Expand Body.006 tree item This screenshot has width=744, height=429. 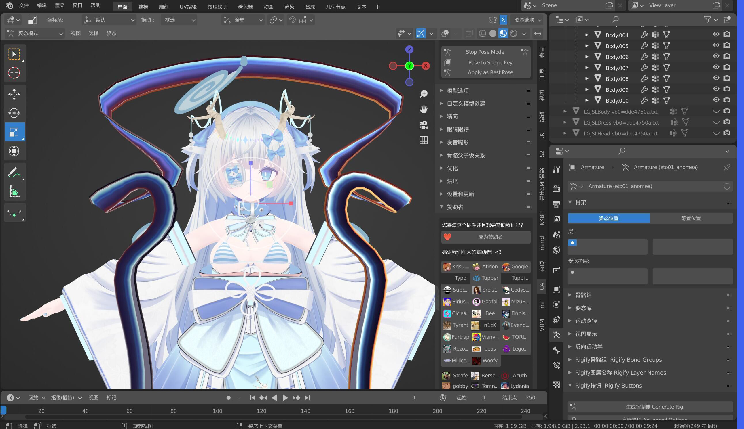587,57
